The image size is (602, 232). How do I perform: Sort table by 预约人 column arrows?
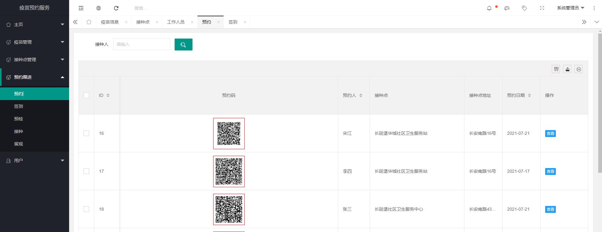click(361, 95)
